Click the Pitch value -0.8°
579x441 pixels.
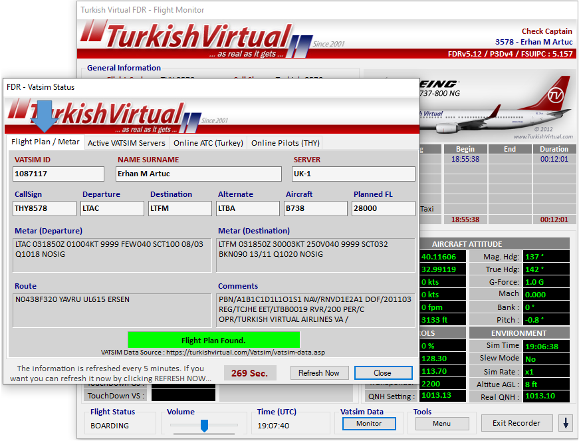[546, 320]
